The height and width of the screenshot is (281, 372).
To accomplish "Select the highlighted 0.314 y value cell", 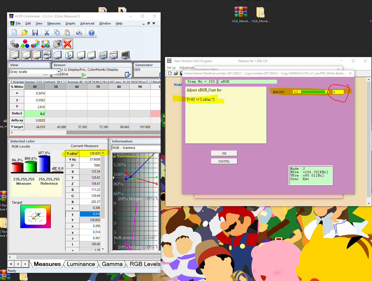I will (90, 214).
